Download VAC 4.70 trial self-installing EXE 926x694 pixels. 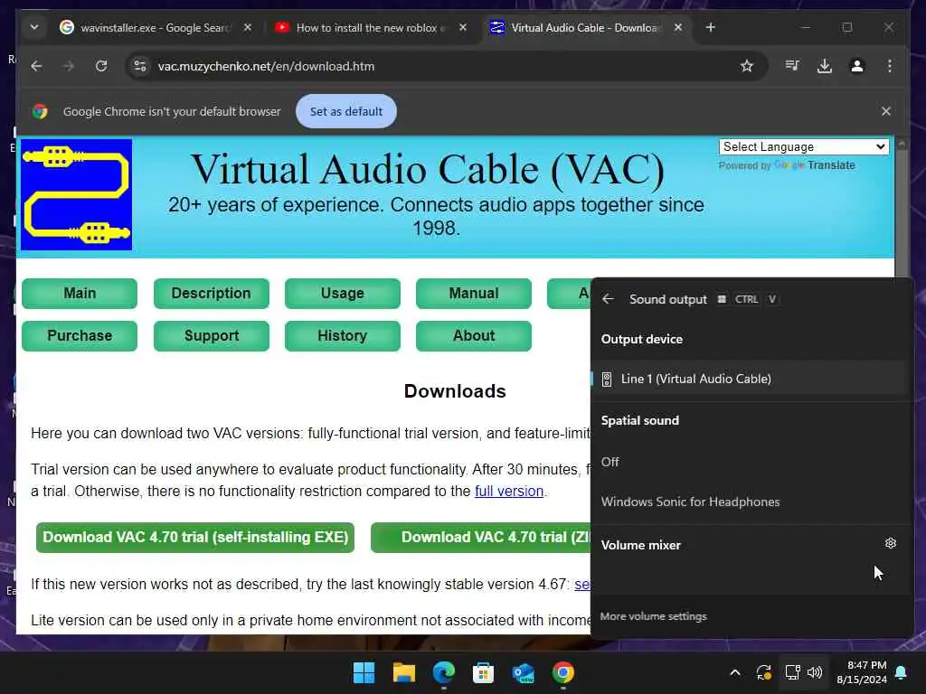coord(195,538)
